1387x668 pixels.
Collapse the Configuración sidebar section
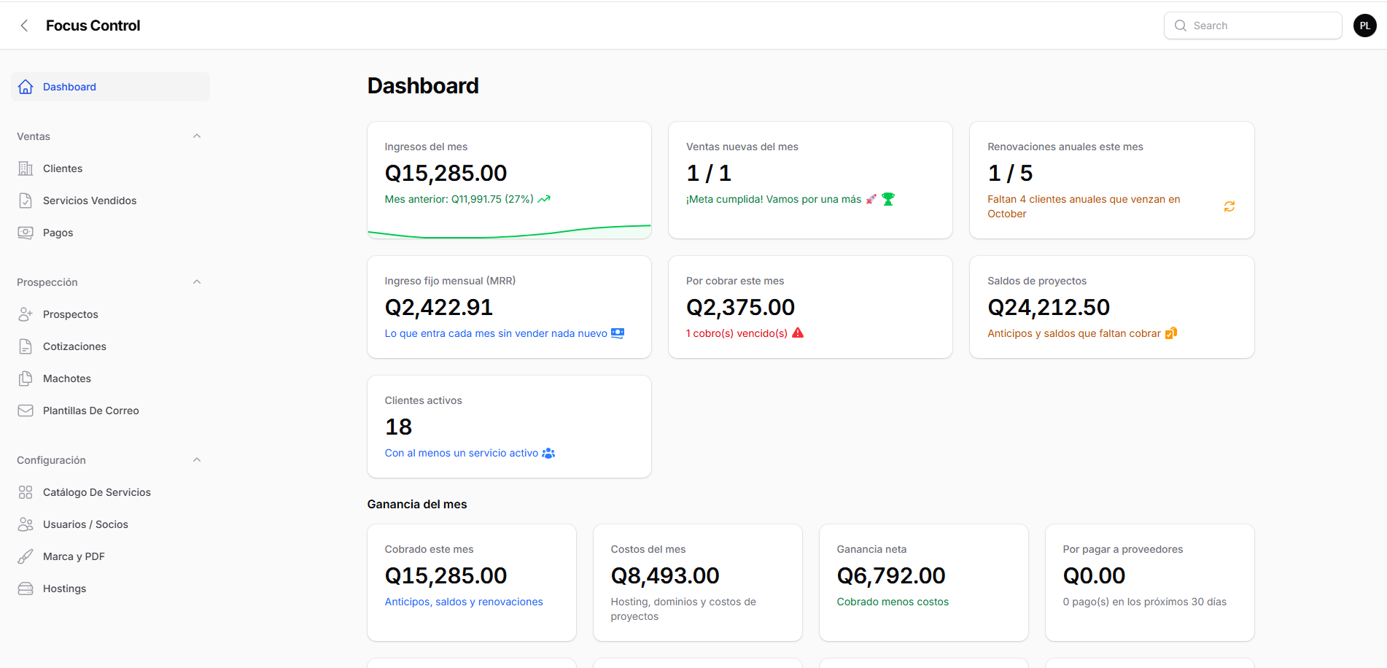(197, 460)
